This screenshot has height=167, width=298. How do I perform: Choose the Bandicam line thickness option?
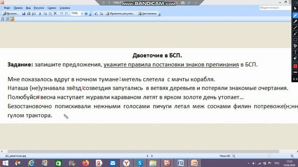click(295, 72)
